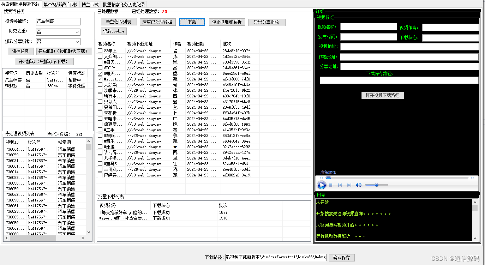The image size is (485, 265).
Task: Click the 作者地址 field
Action: 409,57
